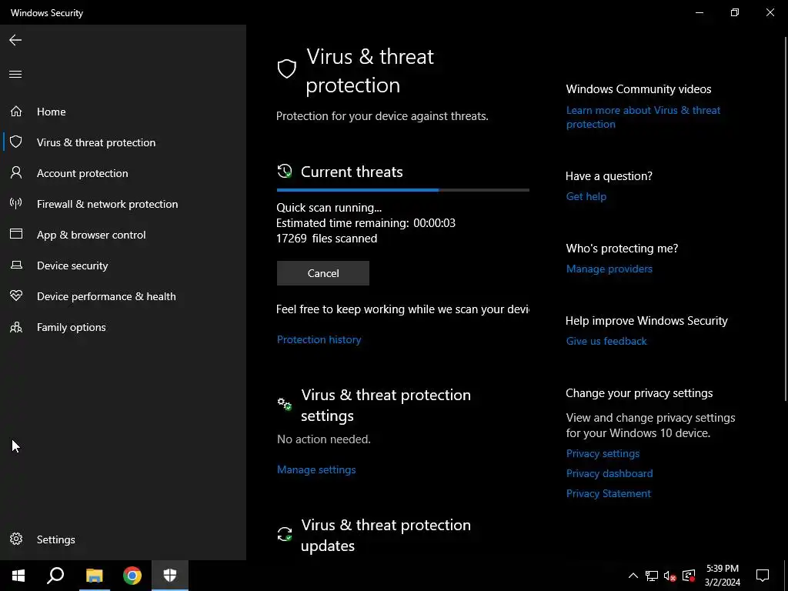Click the Firewall & network protection antenna icon
Image resolution: width=788 pixels, height=591 pixels.
(16, 204)
